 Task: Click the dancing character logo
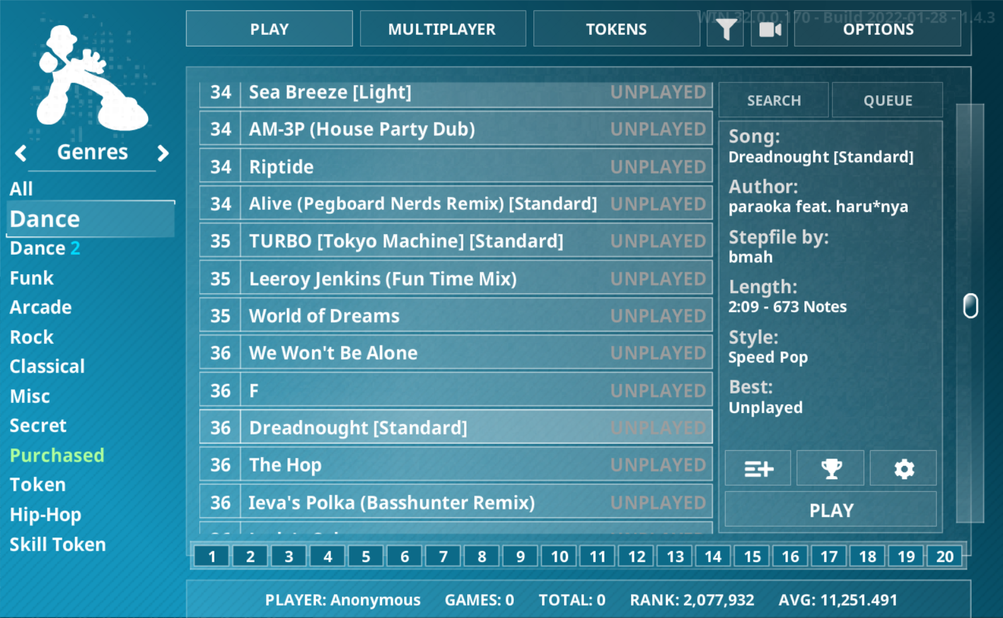coord(88,79)
